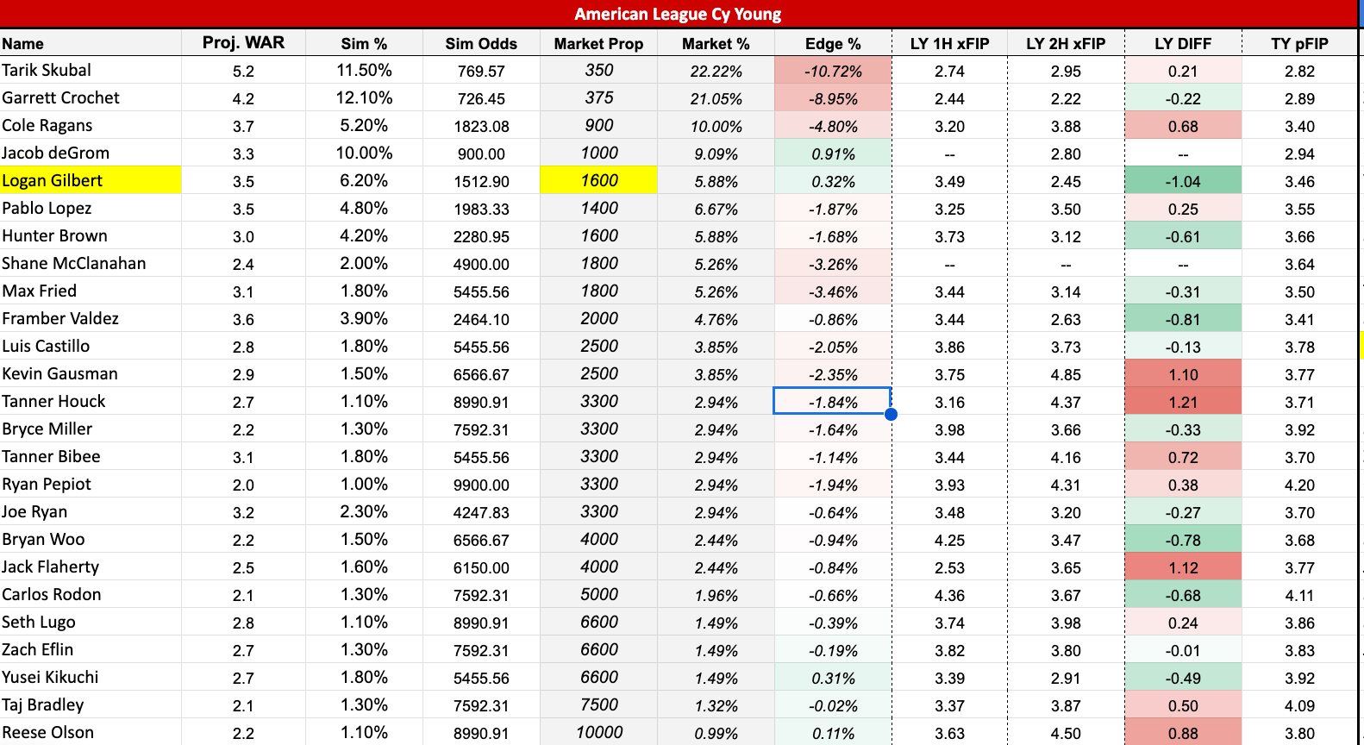Click the Market % column header
This screenshot has height=745, width=1364.
pos(716,43)
